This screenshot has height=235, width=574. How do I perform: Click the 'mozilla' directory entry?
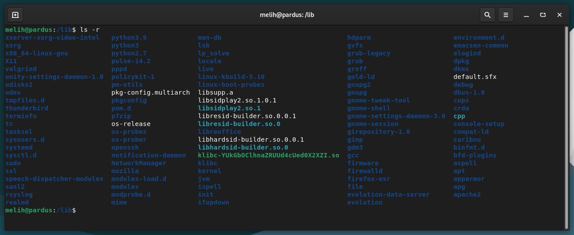coord(125,171)
